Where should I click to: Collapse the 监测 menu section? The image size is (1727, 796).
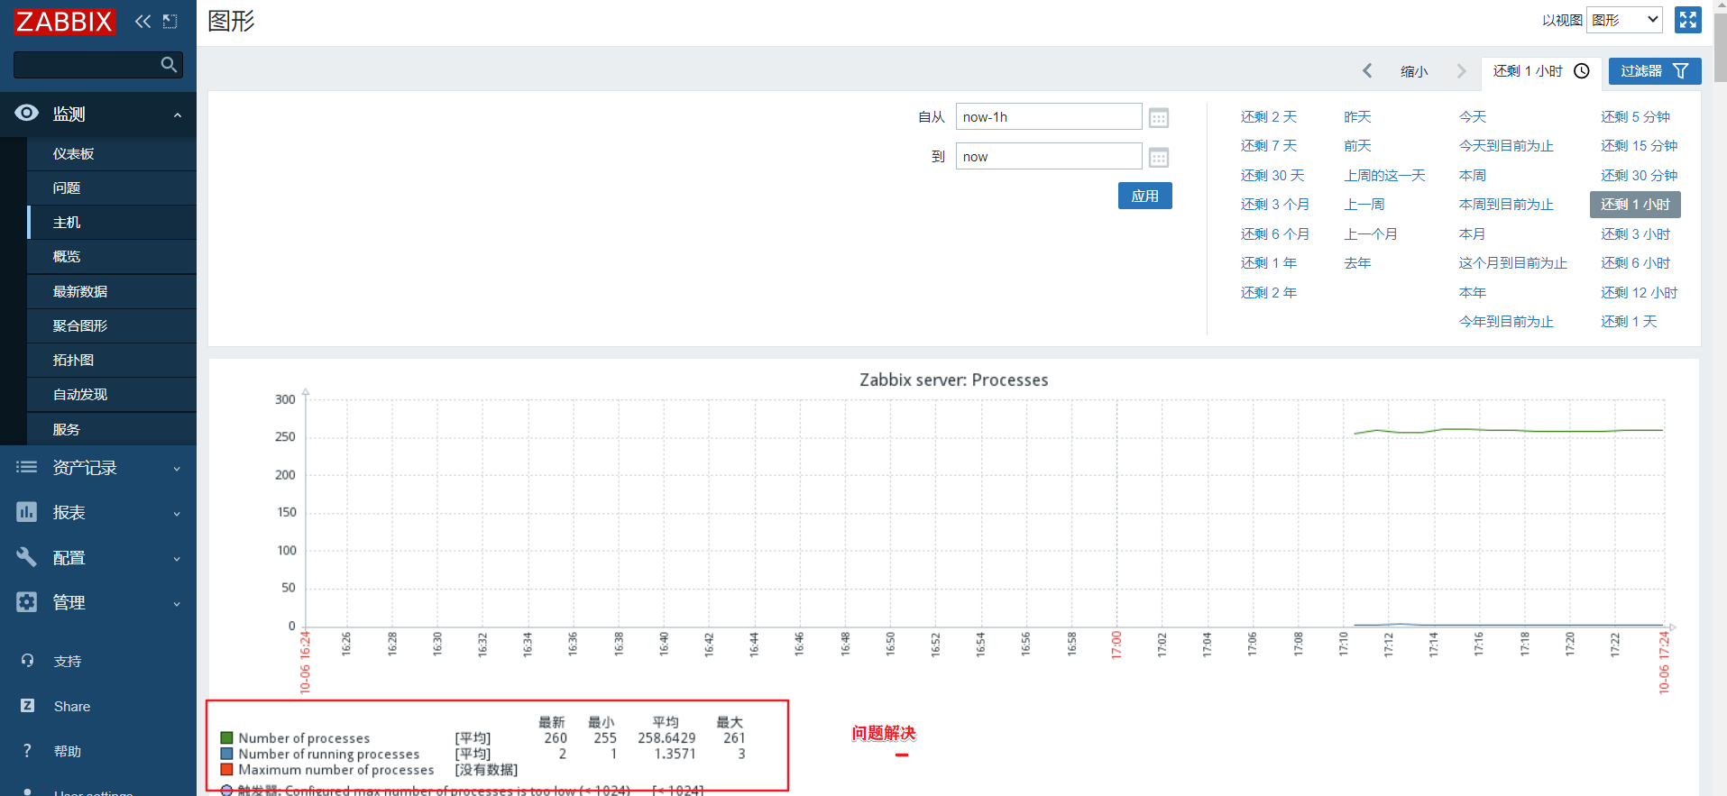(178, 114)
